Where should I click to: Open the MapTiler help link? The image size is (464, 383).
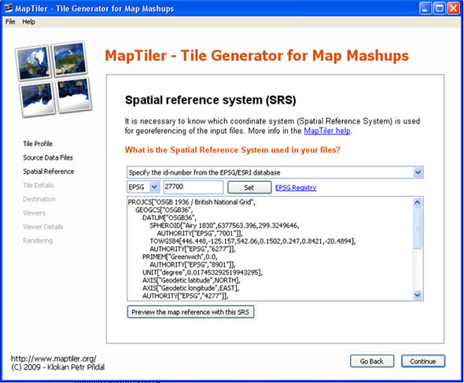click(327, 131)
